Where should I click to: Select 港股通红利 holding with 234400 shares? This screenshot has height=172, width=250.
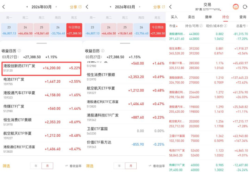coord(208,95)
